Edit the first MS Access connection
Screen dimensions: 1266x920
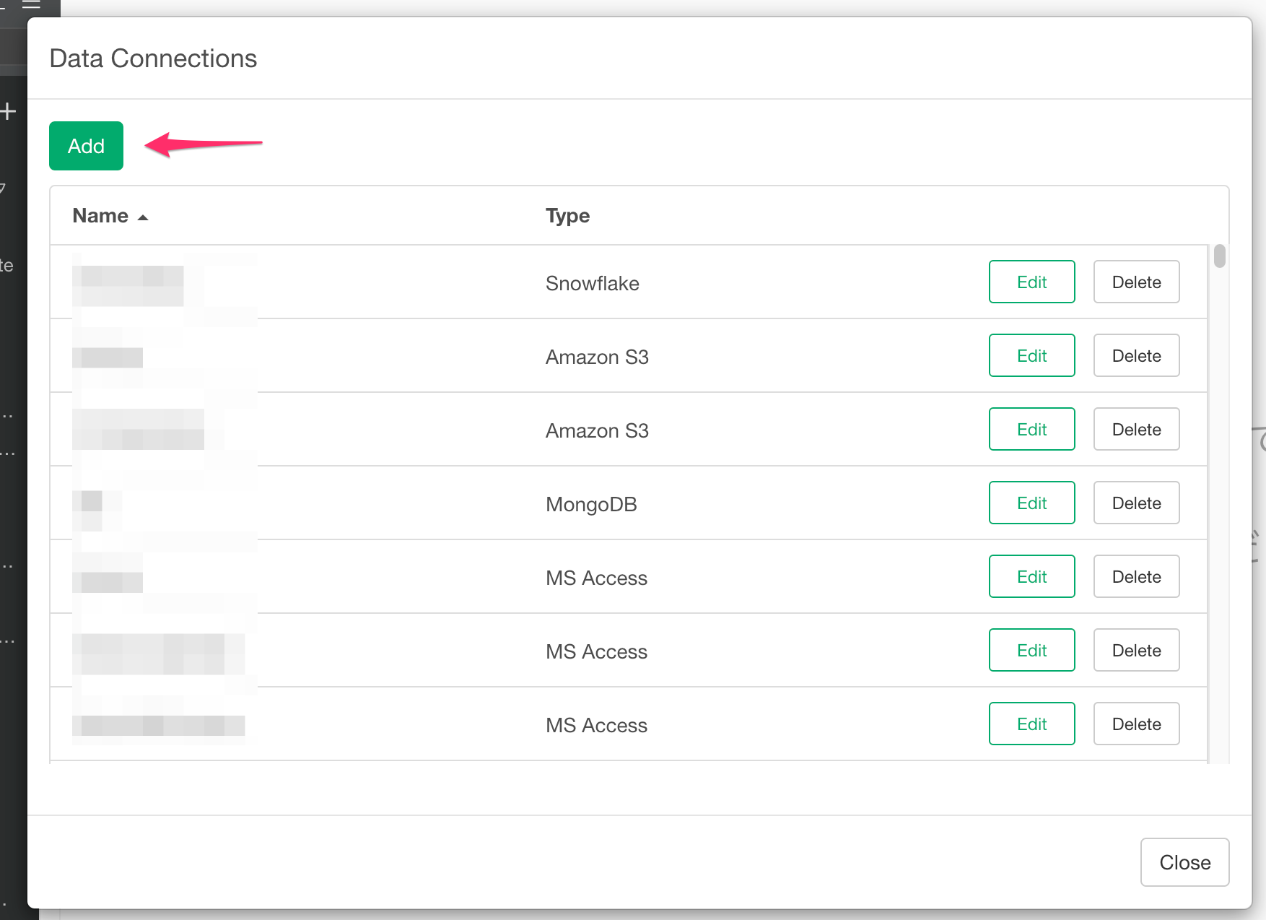tap(1031, 576)
